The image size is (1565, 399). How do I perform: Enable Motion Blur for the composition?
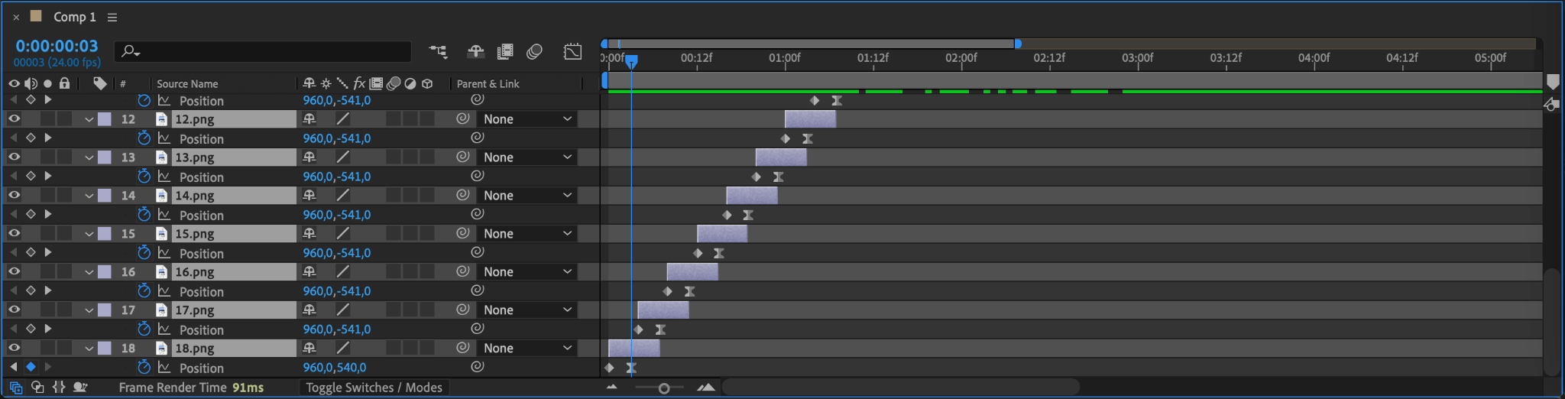535,51
